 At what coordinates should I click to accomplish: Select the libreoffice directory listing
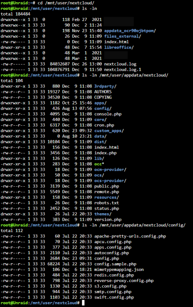[119, 47]
